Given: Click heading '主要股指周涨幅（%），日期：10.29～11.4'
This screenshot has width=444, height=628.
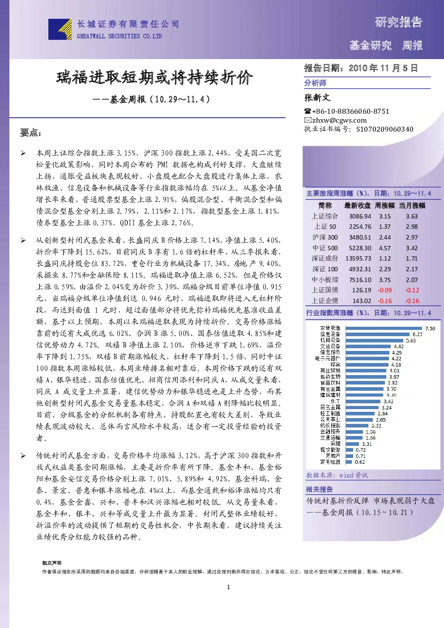Looking at the screenshot, I should coord(369,193).
